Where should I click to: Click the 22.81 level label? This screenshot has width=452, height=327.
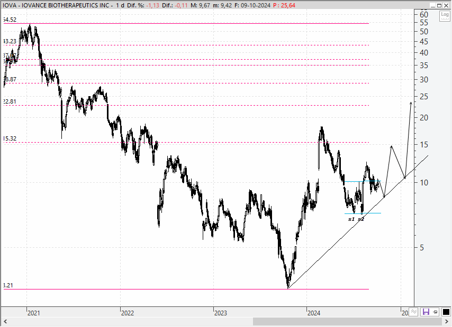(10, 101)
